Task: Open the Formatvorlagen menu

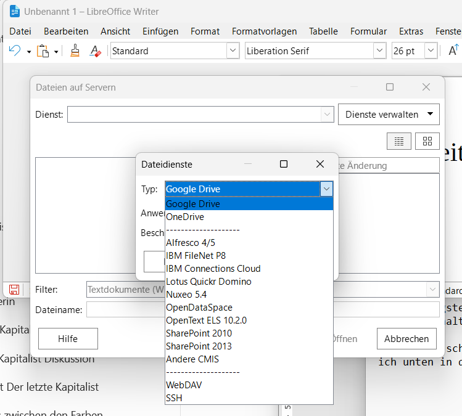Action: click(x=264, y=31)
